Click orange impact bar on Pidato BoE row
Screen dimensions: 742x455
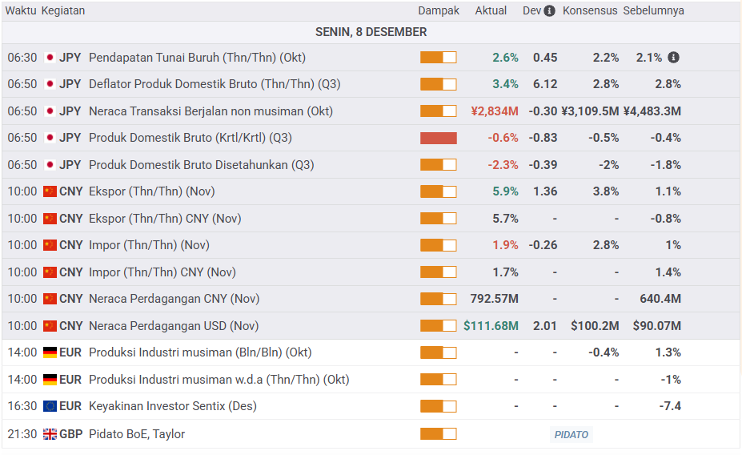point(438,434)
